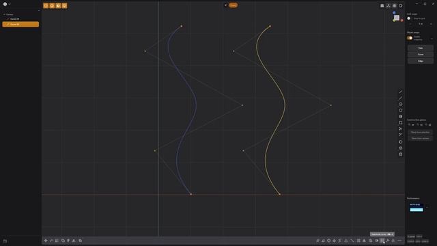This screenshot has width=437, height=246.
Task: Toggle the solid selection mode orange button
Action: 64,5
